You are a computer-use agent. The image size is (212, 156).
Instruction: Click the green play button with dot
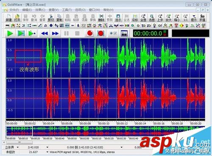(x=32, y=34)
